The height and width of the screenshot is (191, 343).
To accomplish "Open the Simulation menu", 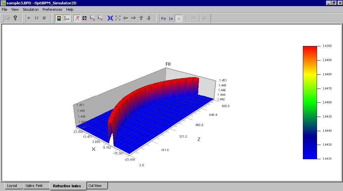I will coord(31,9).
